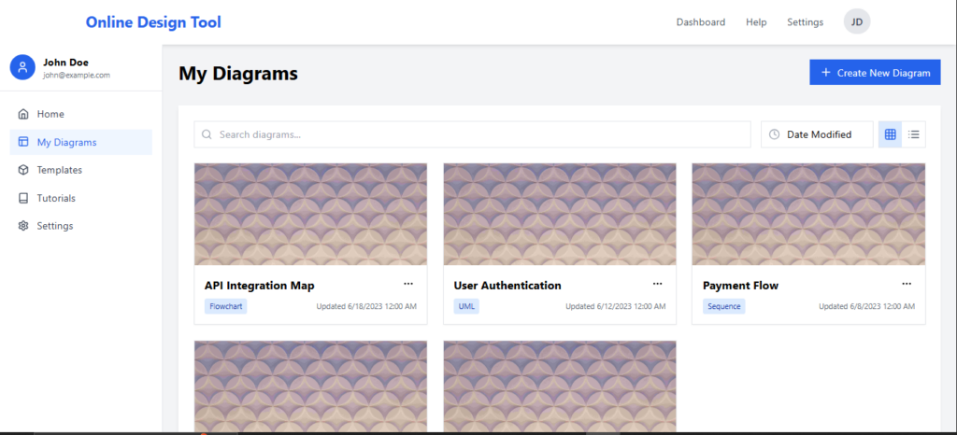Click the UML tag
The image size is (957, 435).
pos(466,306)
